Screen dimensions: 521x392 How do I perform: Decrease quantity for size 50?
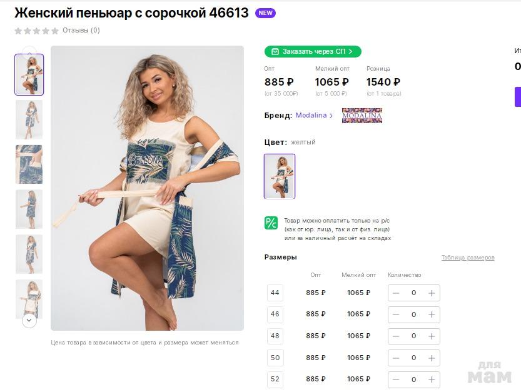(396, 358)
